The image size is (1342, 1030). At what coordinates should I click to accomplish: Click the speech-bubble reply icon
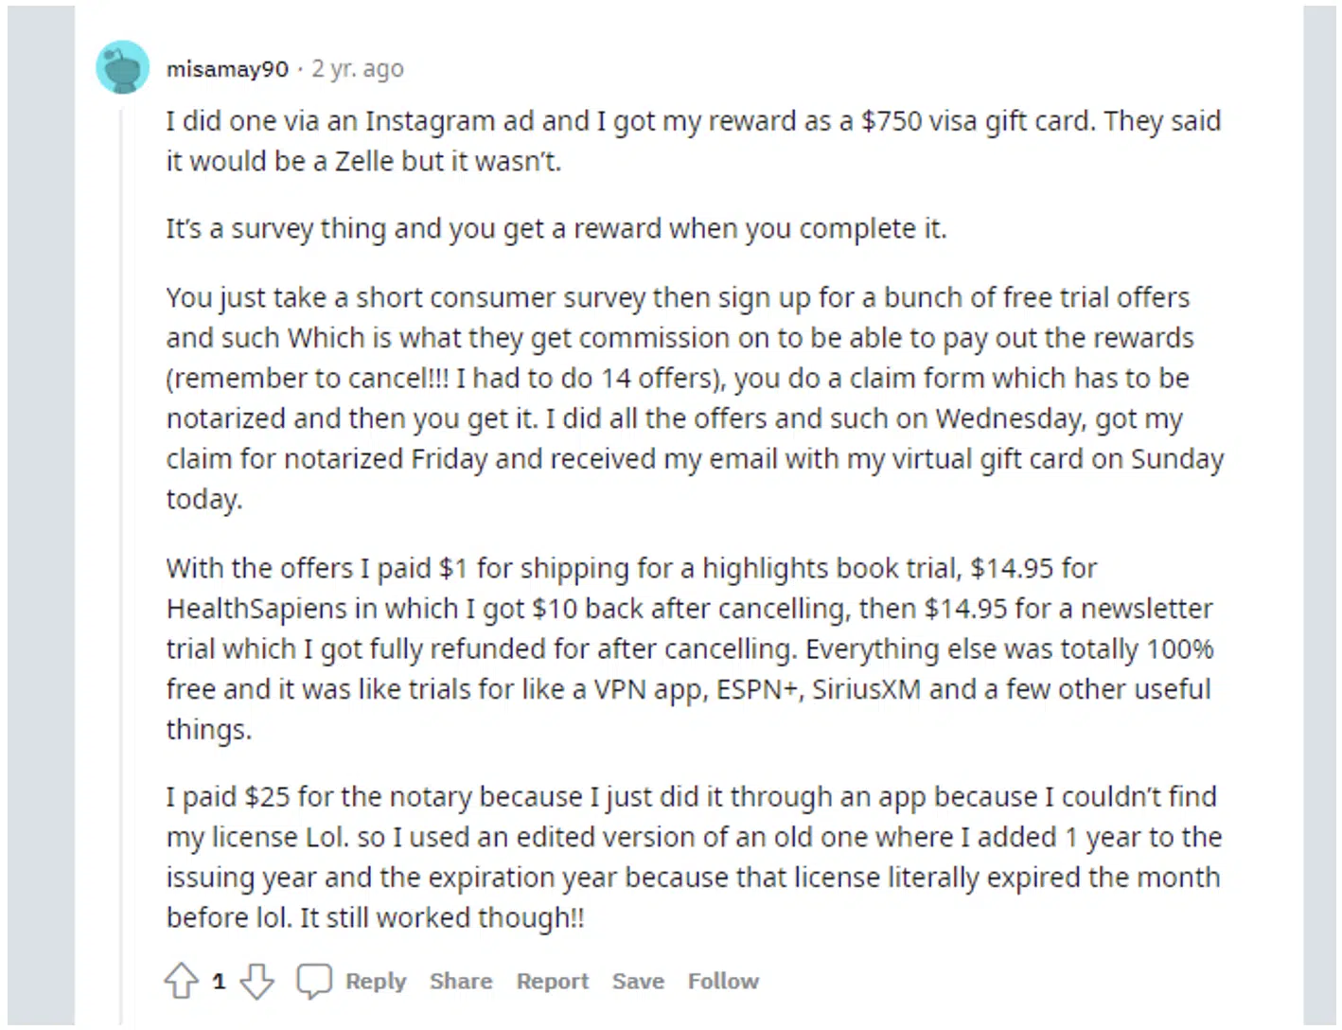(314, 979)
